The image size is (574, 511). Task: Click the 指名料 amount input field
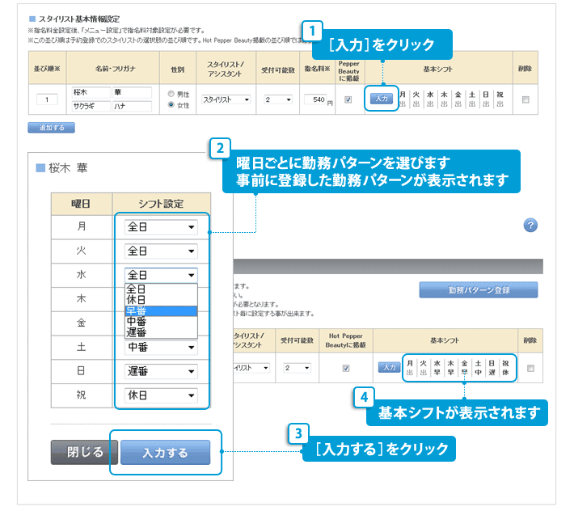point(317,99)
